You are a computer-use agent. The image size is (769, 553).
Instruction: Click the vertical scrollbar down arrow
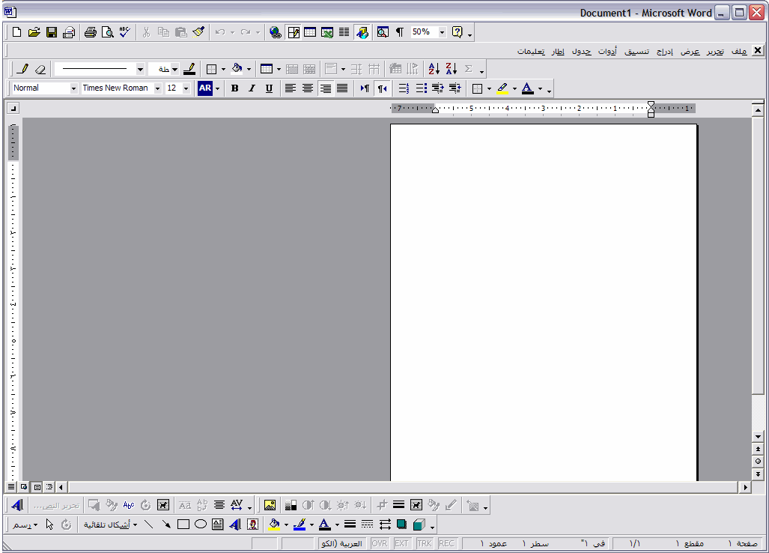point(758,437)
